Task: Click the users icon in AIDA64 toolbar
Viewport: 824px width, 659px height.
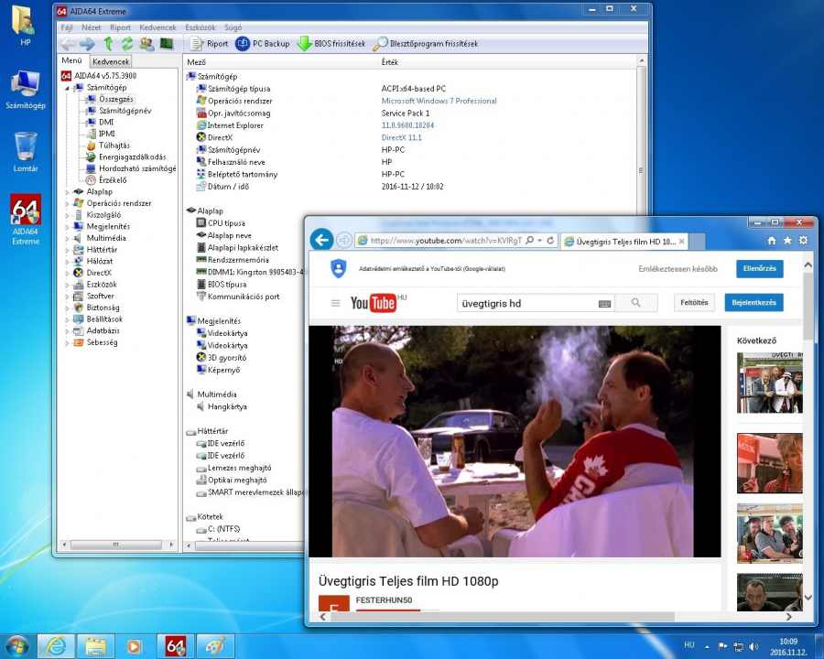Action: [x=146, y=44]
